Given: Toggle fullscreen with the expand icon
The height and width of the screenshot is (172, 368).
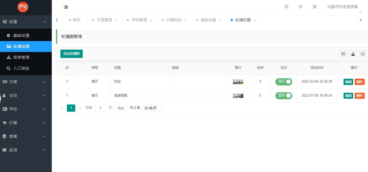Looking at the screenshot, I should (x=315, y=7).
